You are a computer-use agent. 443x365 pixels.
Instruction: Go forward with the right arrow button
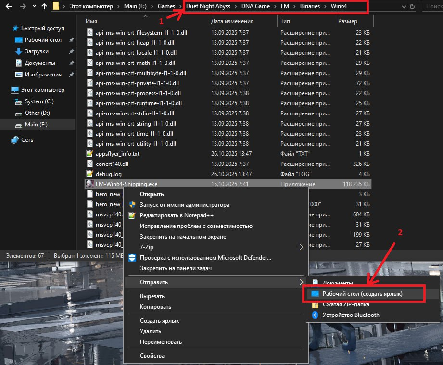pos(23,6)
